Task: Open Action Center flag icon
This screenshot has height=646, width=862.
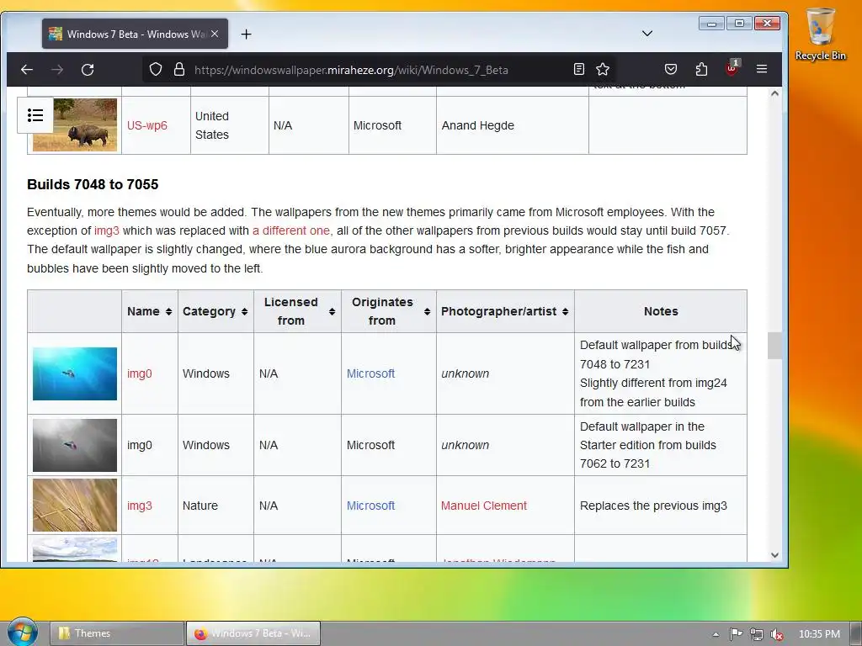Action: pos(736,634)
